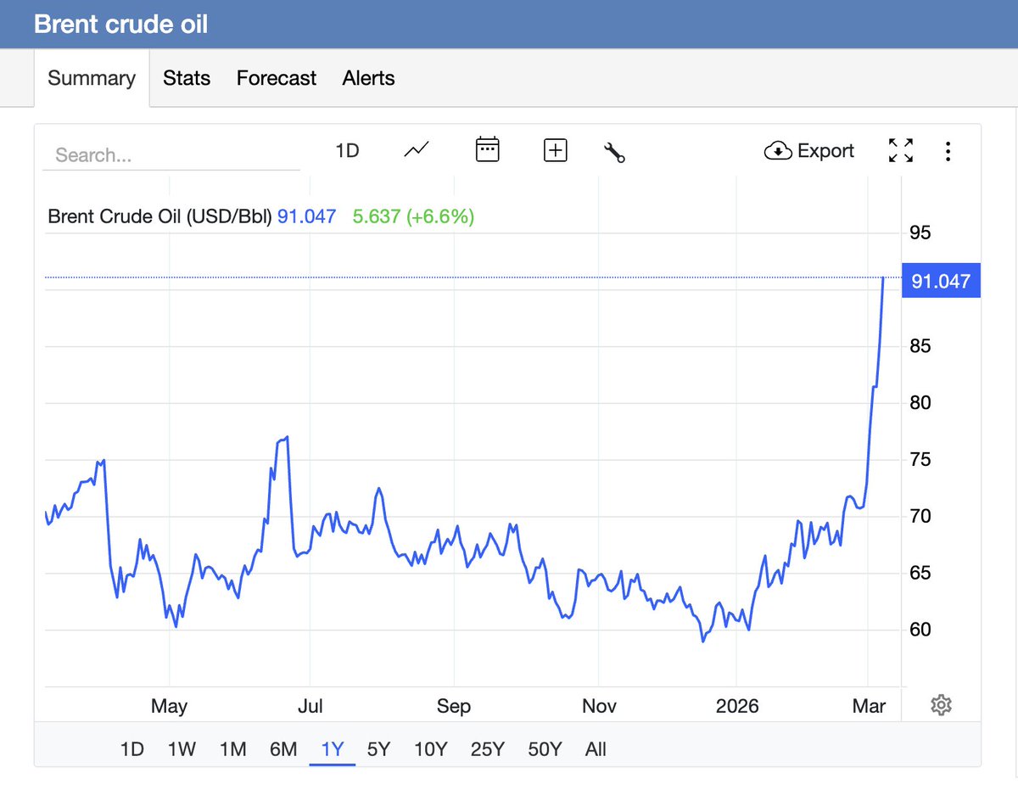
Task: Click the 85 y-axis label
Action: (920, 346)
